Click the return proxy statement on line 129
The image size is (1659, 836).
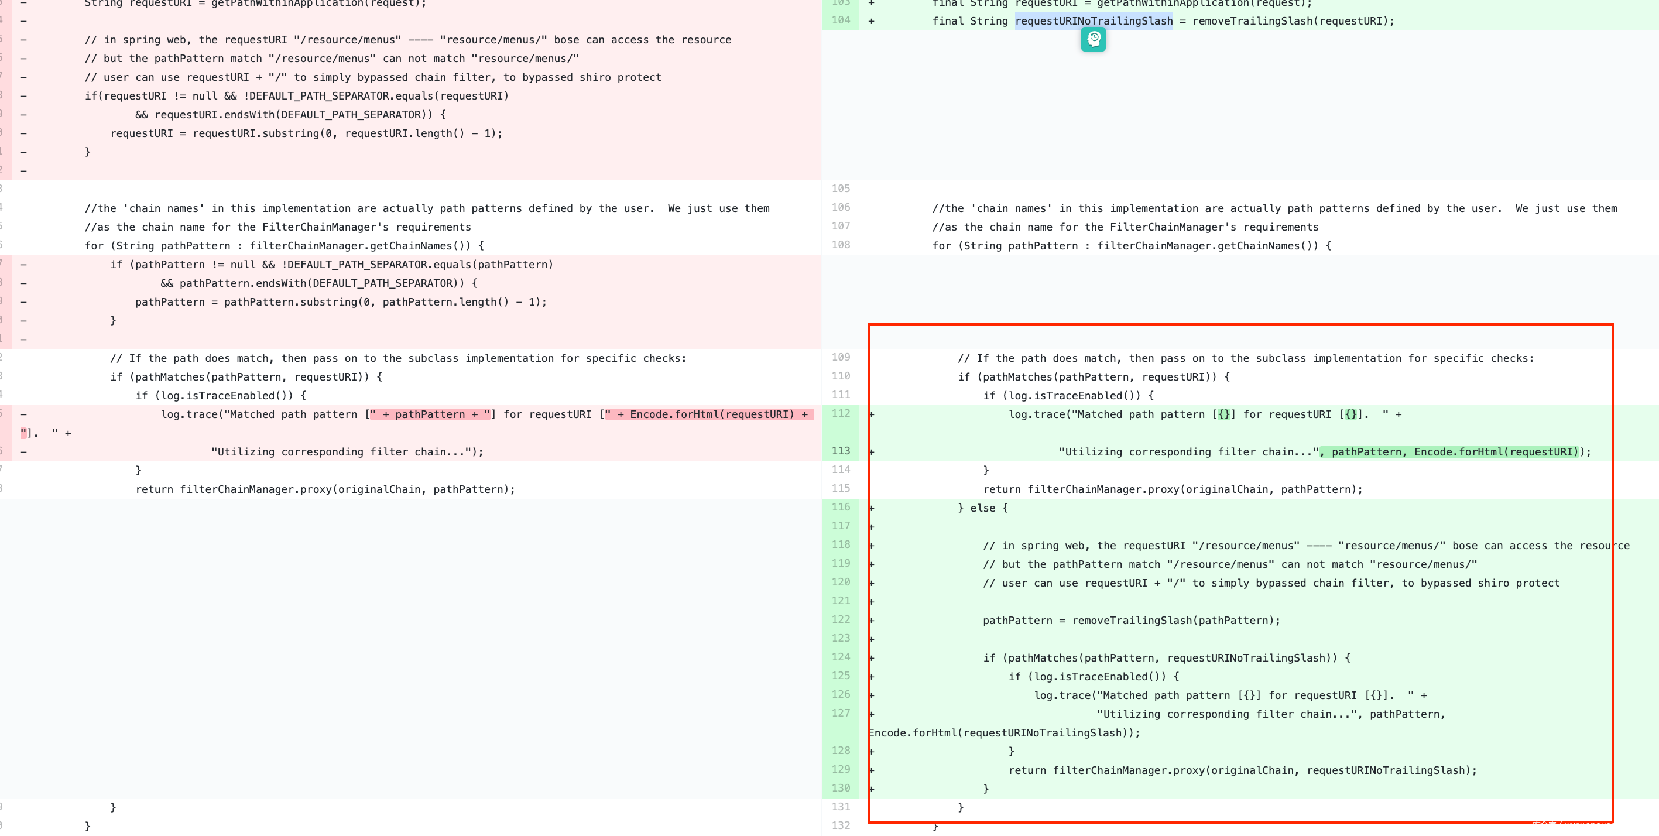click(1242, 770)
